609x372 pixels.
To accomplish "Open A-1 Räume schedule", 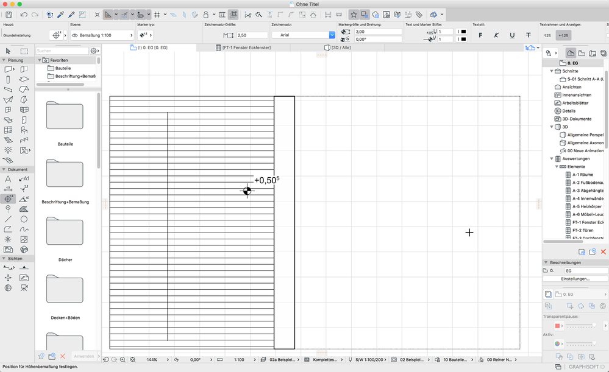I will point(579,175).
